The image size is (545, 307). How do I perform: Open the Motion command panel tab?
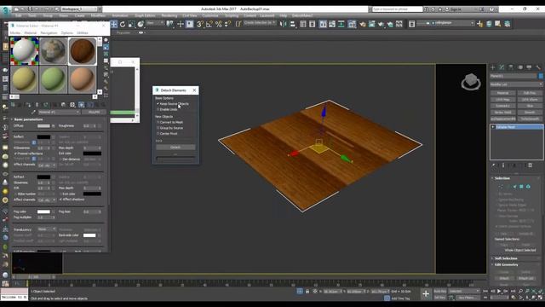point(520,67)
